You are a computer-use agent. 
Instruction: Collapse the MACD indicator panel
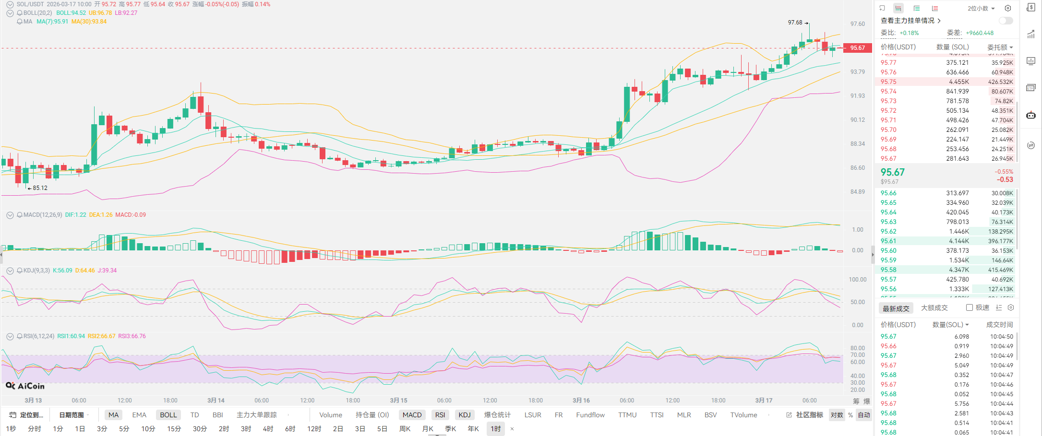(10, 215)
